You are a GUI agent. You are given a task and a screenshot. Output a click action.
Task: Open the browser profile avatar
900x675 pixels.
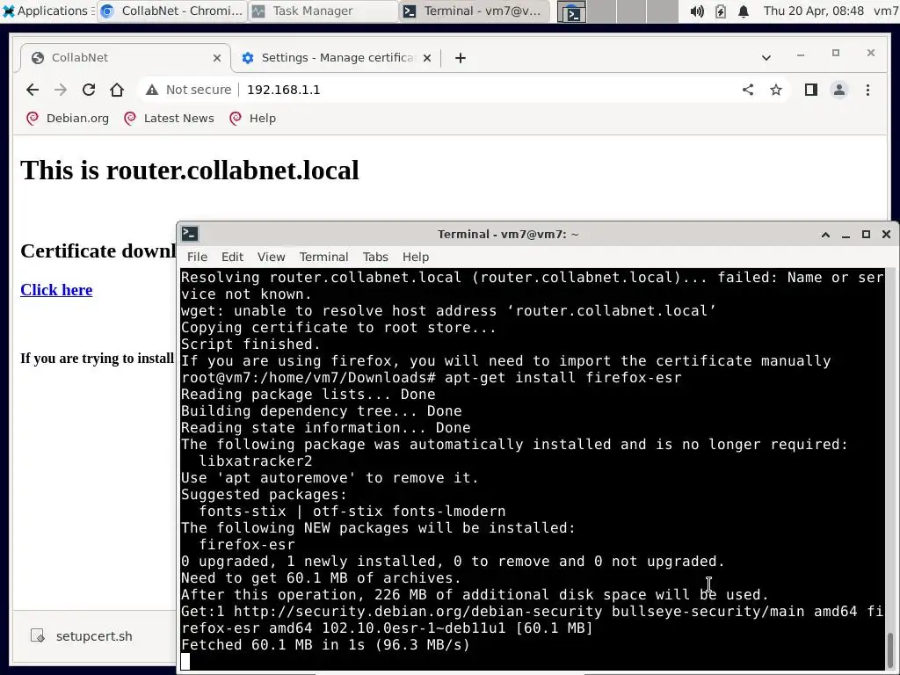(x=839, y=90)
